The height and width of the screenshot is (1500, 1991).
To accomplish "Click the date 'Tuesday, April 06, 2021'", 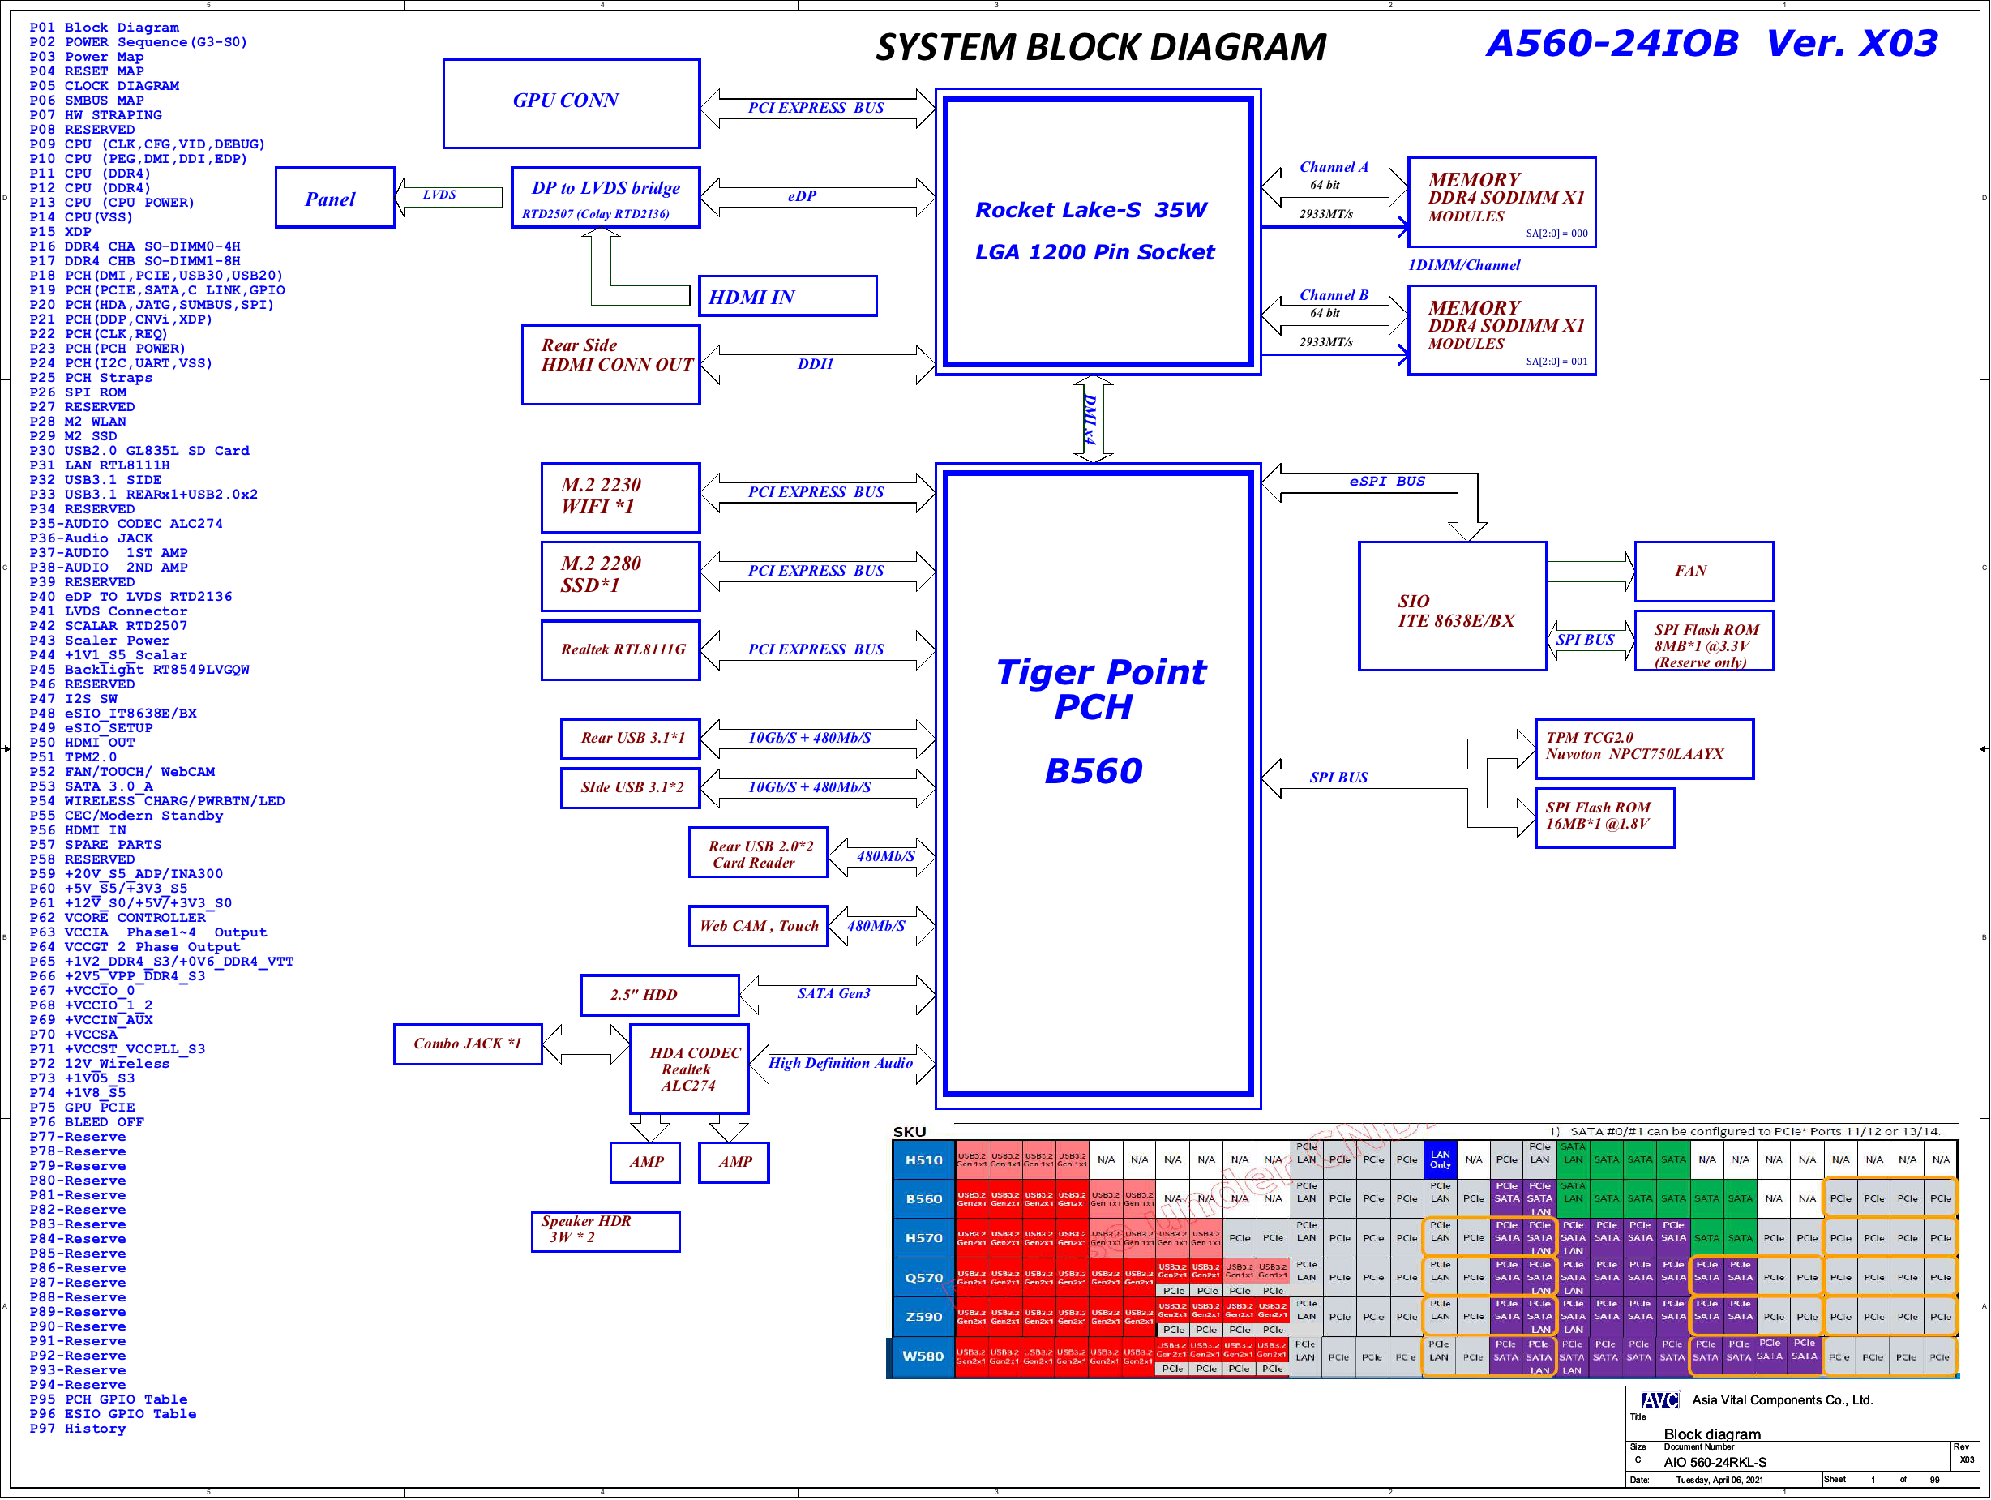I will click(x=1719, y=1481).
